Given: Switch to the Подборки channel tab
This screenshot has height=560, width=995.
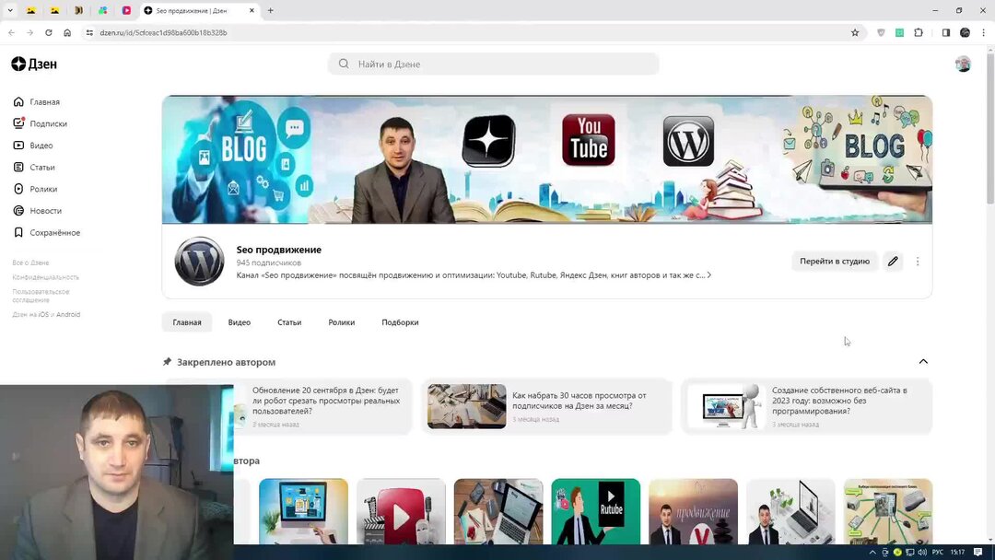Looking at the screenshot, I should [x=400, y=322].
